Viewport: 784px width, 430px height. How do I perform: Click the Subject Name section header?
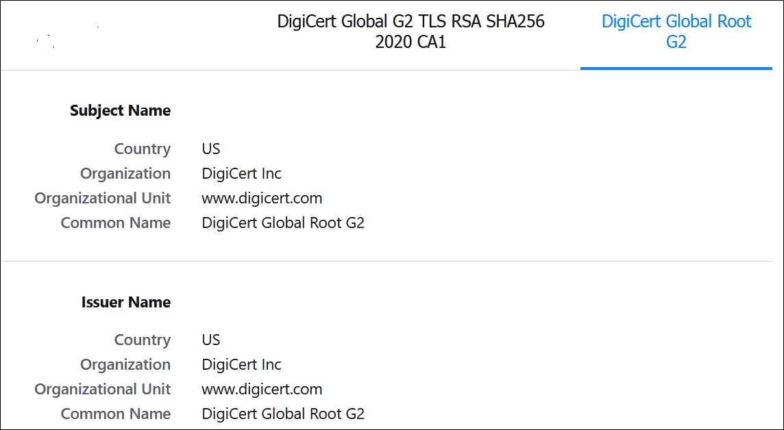(120, 110)
